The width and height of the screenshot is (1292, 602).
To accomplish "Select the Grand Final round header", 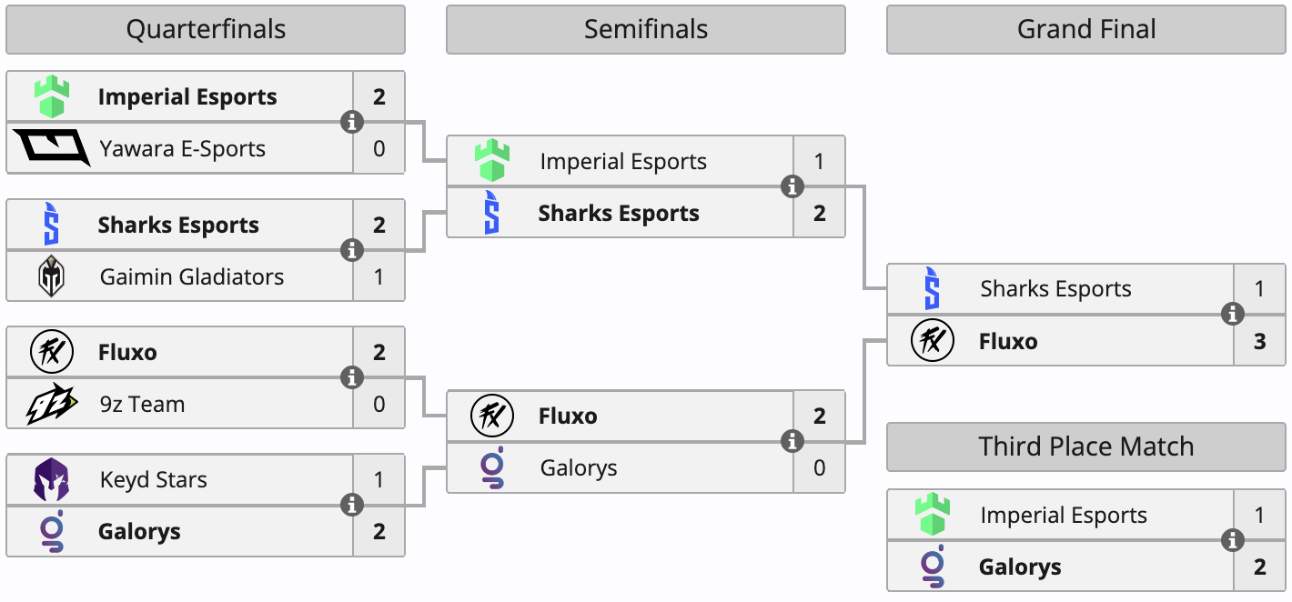I will 1086,30.
